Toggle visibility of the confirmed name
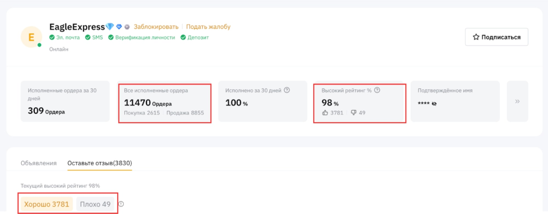548x214 pixels. 434,104
